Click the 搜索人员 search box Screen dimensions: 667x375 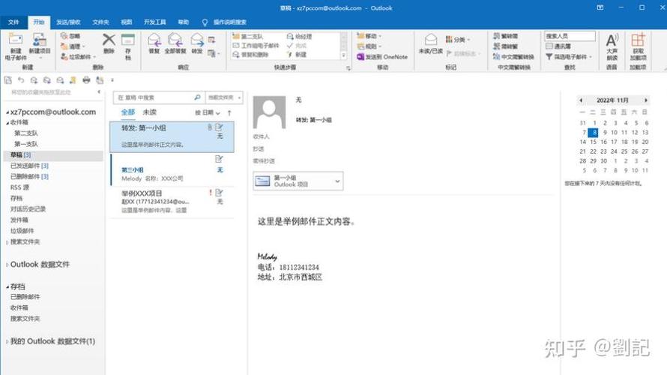tap(570, 36)
